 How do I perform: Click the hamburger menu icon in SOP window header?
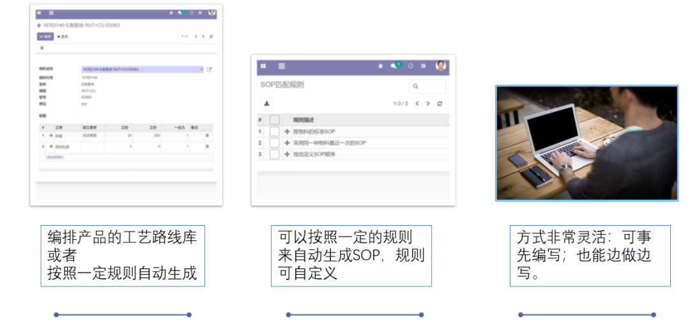pos(281,66)
